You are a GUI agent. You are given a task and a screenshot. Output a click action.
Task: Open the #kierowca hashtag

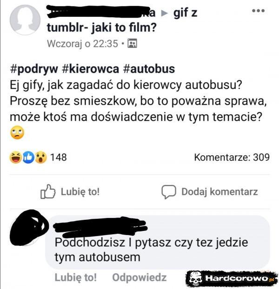[91, 69]
